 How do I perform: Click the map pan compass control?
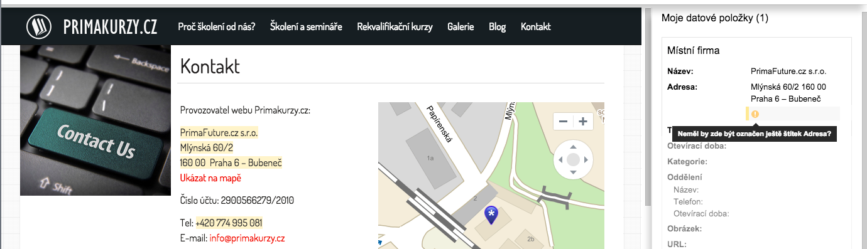[x=573, y=160]
